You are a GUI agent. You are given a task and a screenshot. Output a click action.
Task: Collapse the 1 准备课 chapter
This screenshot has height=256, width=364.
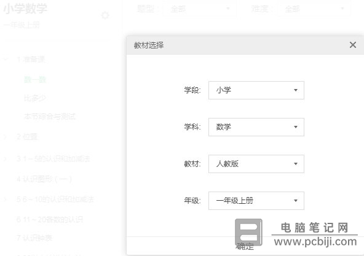6,60
